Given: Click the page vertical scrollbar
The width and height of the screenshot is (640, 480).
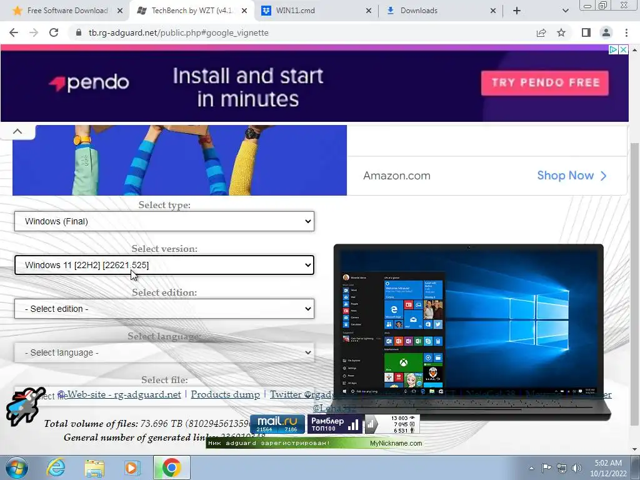Looking at the screenshot, I should (x=634, y=286).
